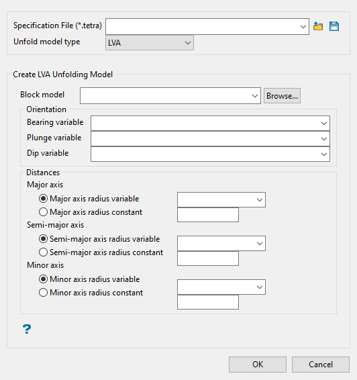Open specification file folder icon

point(318,26)
